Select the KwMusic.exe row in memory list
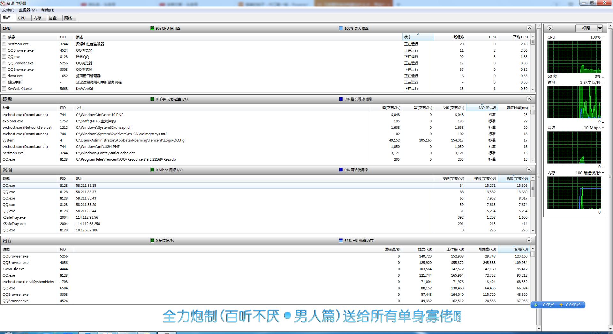Screen dimensions: 613x334 tap(265, 269)
